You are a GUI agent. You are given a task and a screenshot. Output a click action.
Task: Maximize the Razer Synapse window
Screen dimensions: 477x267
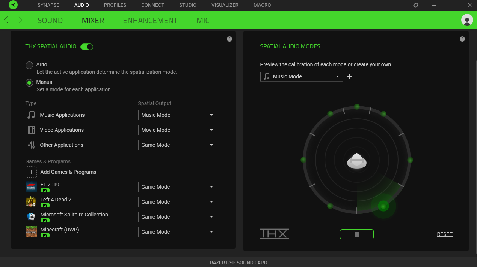(452, 5)
